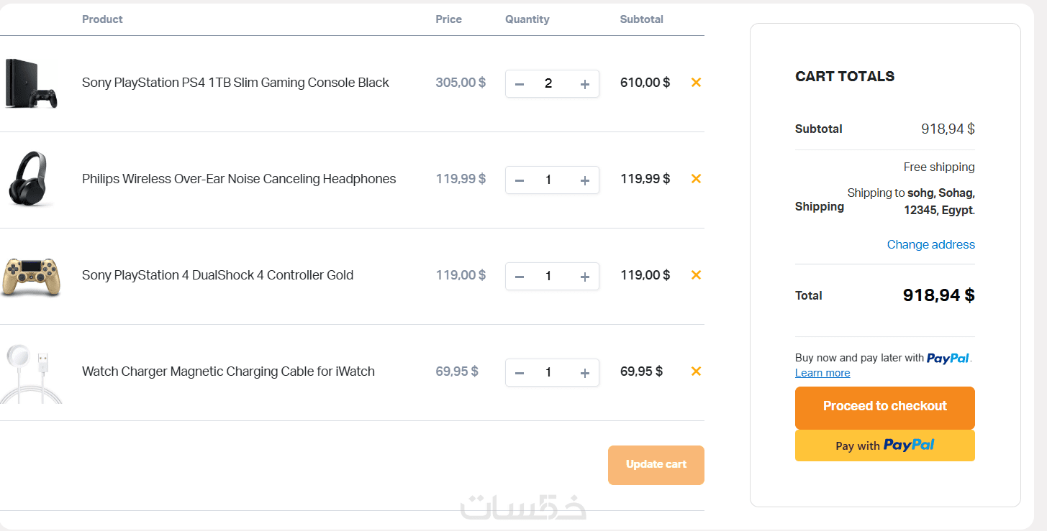The width and height of the screenshot is (1047, 531).
Task: Reduce DualShock 4 controller quantity
Action: point(520,277)
